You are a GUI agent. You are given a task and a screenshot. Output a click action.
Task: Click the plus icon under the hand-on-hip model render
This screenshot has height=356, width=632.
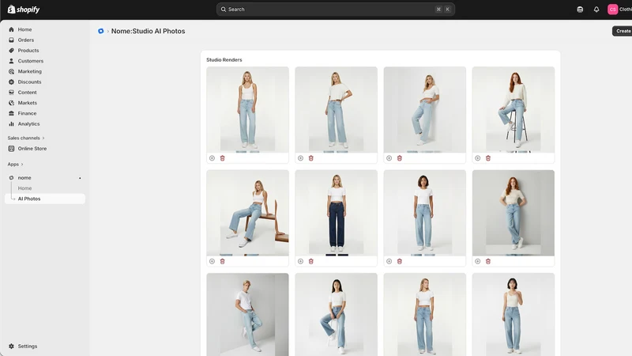(301, 158)
